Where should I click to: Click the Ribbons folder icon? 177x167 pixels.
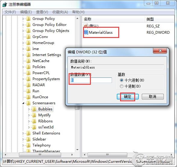click(34, 121)
